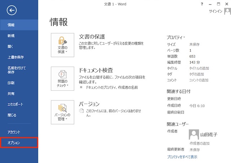
Task: Open the 共有 page
Action: (19, 94)
